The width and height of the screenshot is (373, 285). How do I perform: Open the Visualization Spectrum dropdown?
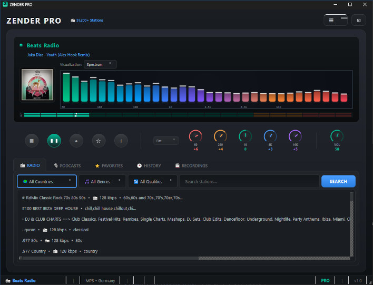point(100,64)
